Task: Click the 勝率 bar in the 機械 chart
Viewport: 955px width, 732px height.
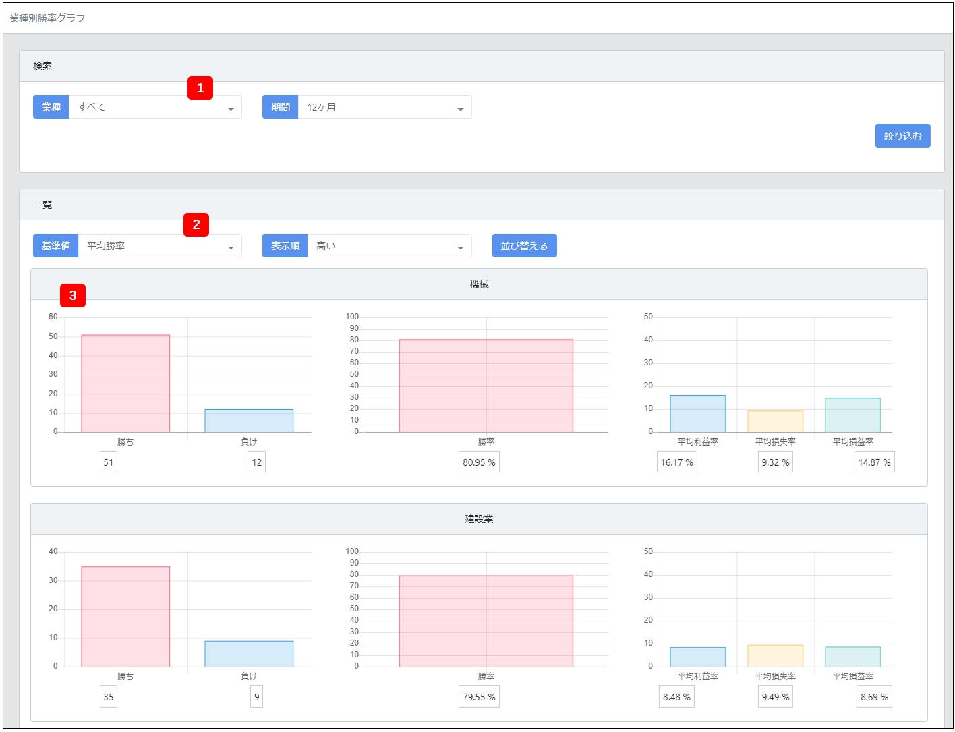Action: [486, 386]
